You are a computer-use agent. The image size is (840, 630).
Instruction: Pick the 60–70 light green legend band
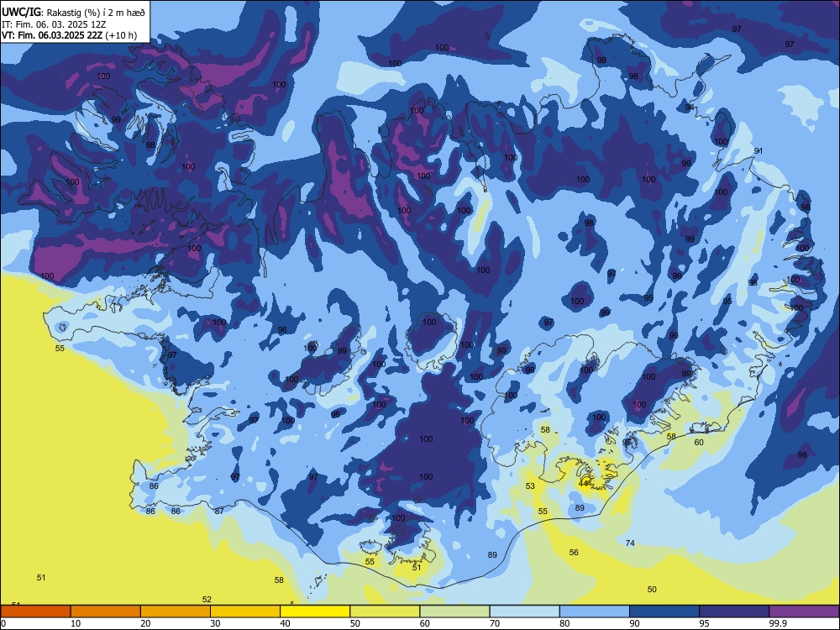pos(454,612)
